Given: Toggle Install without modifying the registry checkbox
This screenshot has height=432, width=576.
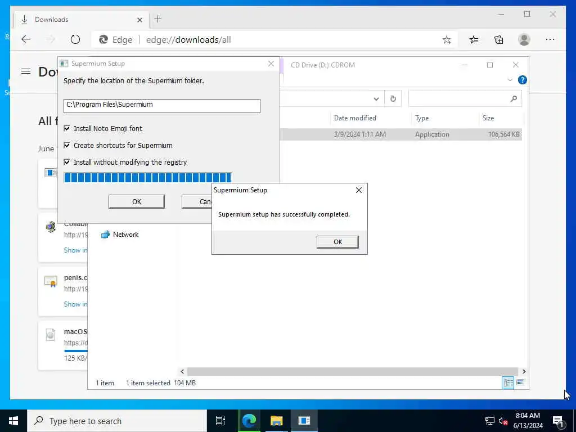Looking at the screenshot, I should point(67,162).
